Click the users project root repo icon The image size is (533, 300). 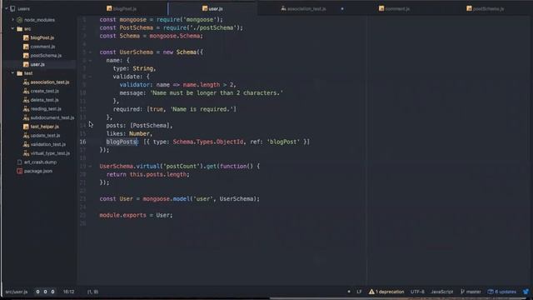pos(12,9)
